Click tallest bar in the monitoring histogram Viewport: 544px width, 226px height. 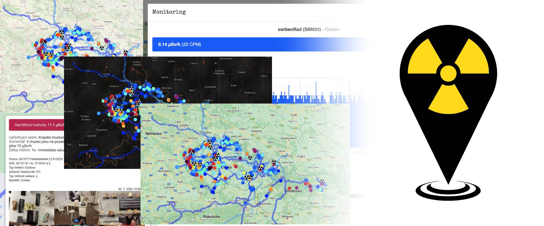pos(316,92)
